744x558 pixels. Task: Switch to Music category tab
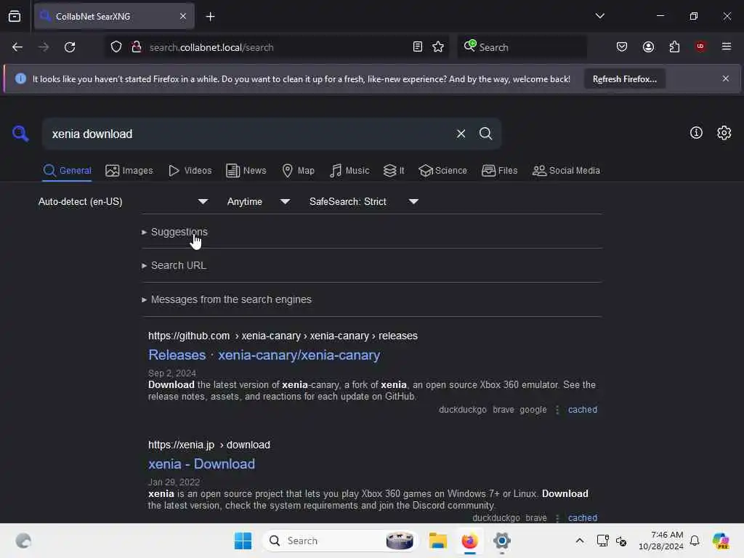coord(349,170)
